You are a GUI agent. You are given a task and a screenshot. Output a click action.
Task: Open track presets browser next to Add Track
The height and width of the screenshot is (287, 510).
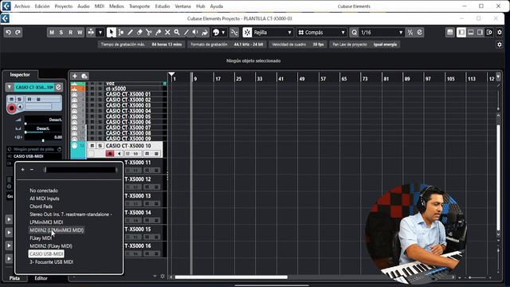coord(84,77)
